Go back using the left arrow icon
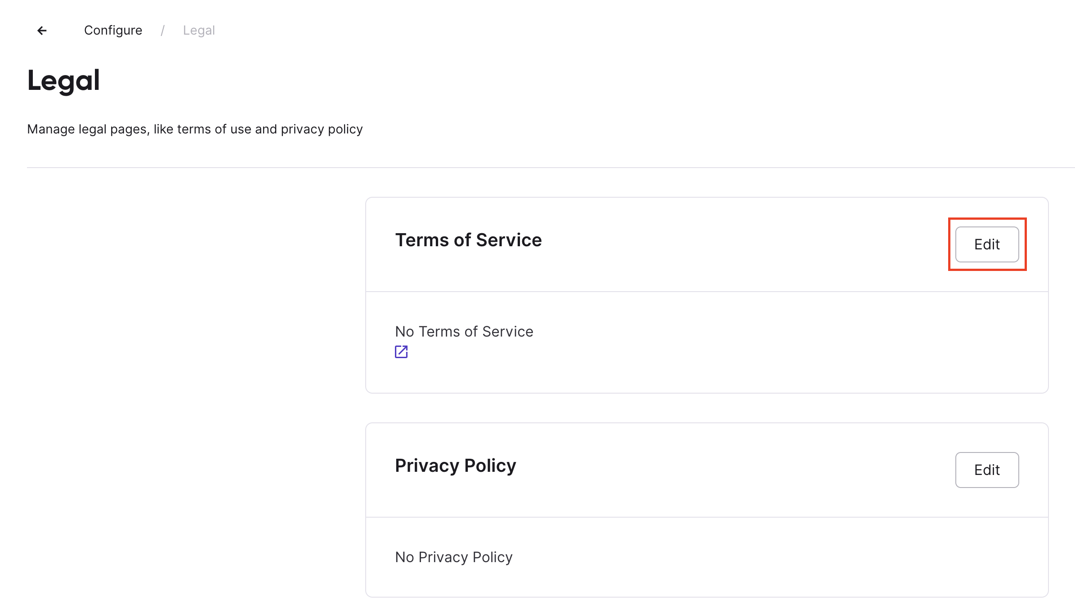This screenshot has width=1075, height=612. [x=42, y=31]
